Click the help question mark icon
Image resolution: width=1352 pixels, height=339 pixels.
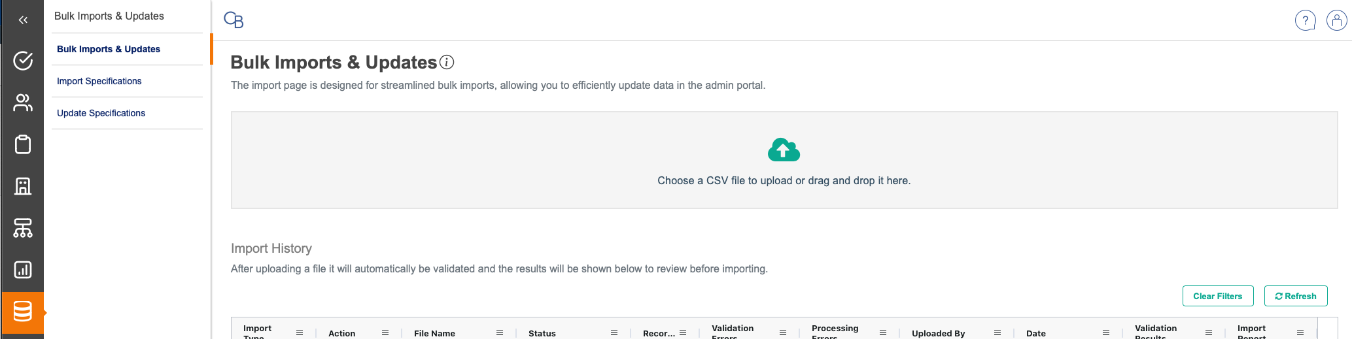coord(1305,21)
